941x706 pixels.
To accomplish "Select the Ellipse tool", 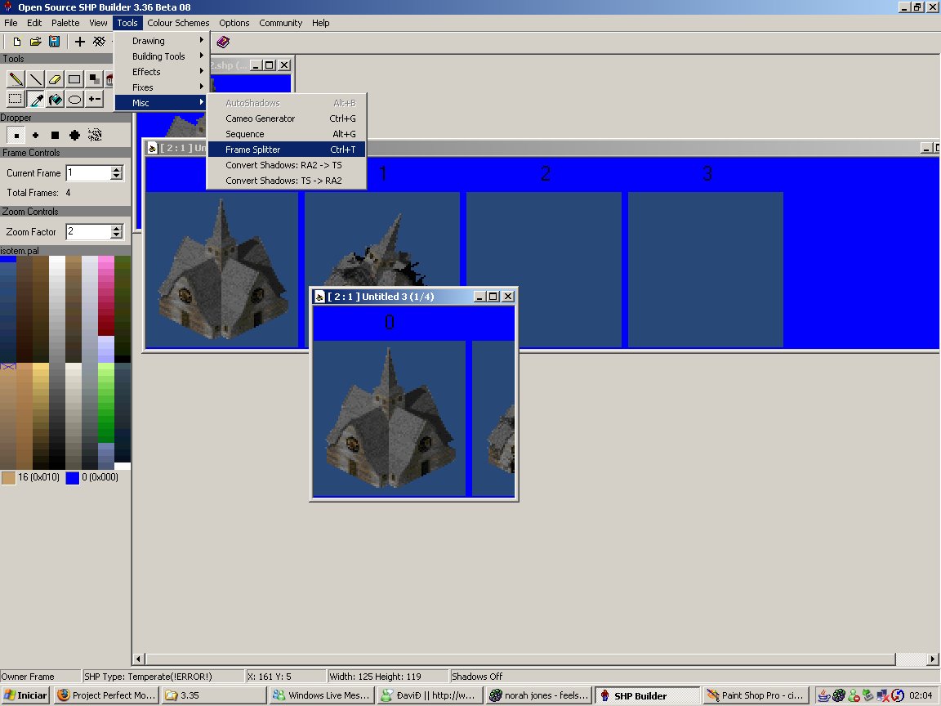I will tap(74, 99).
